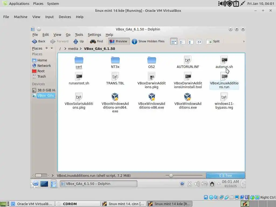Viewport: 276px width, 207px height.
Task: Select windows11-bypass.reg file
Action: pyautogui.click(x=224, y=101)
